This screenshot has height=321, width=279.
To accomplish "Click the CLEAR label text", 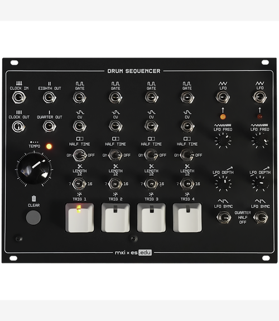I will (34, 205).
